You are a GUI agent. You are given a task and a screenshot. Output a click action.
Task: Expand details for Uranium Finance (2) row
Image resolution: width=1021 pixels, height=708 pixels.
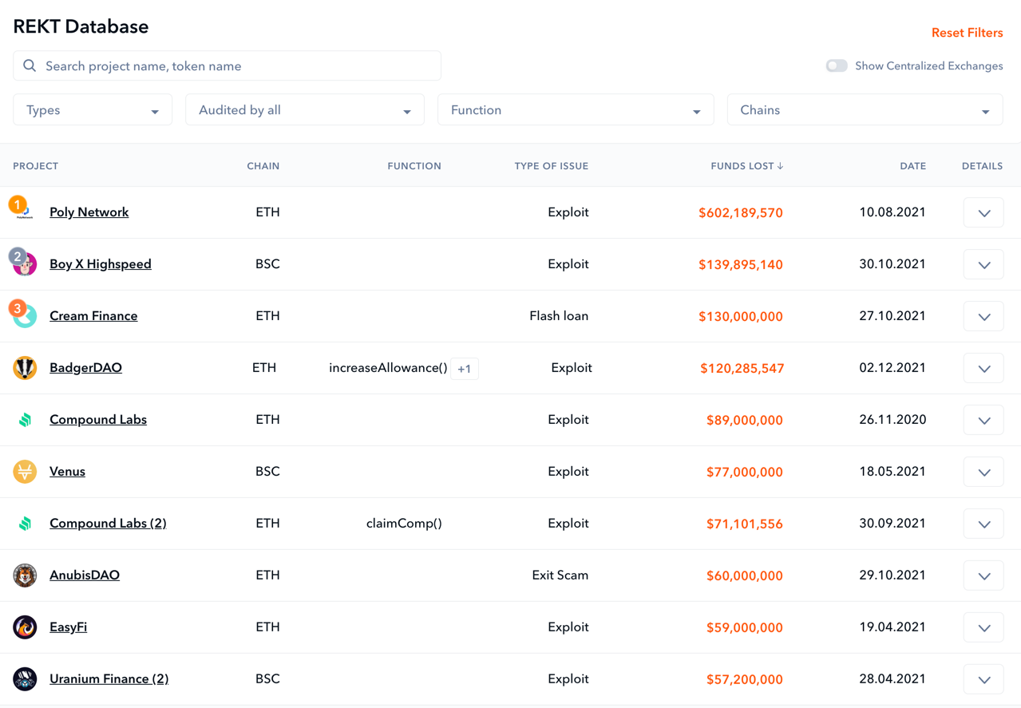coord(983,680)
